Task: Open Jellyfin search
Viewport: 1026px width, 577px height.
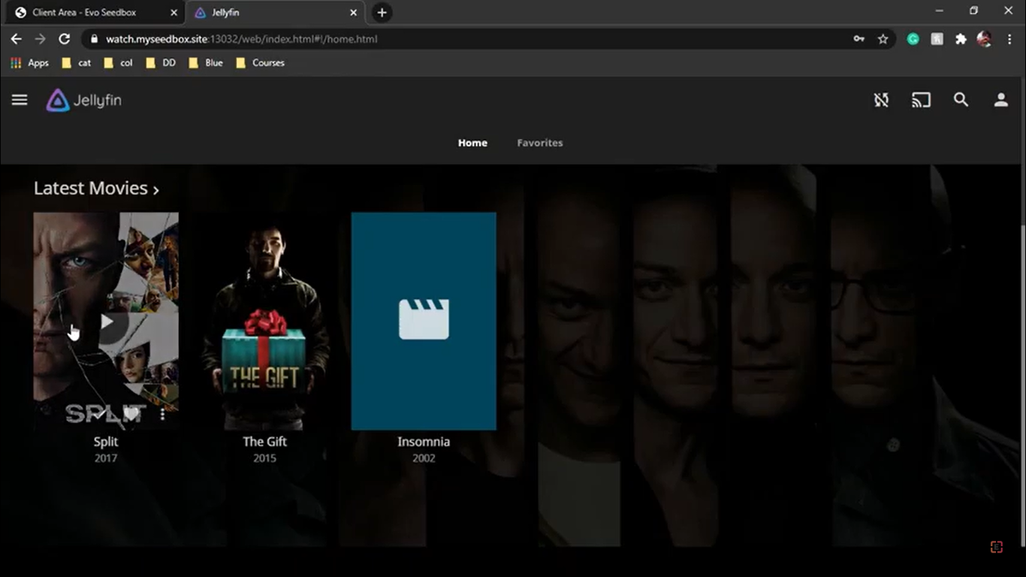Action: point(961,99)
